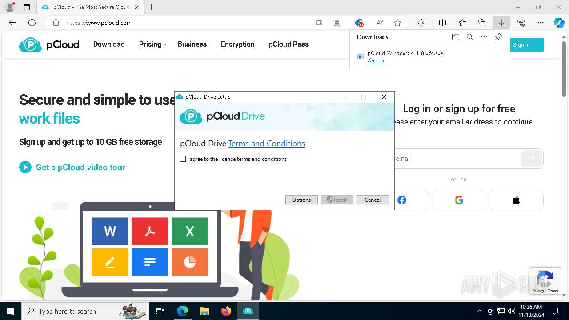Click Open file under downloaded exe
Image resolution: width=569 pixels, height=320 pixels.
coord(377,61)
